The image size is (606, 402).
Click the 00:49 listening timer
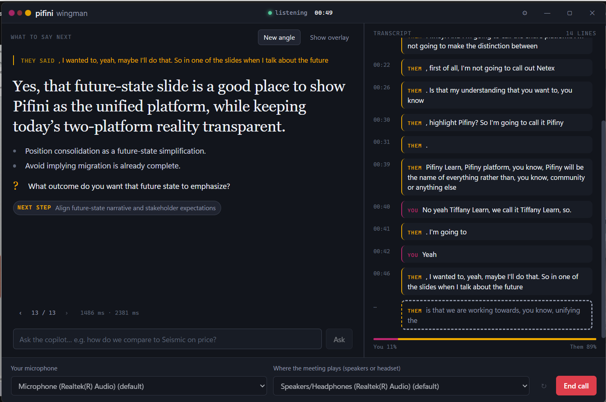323,13
